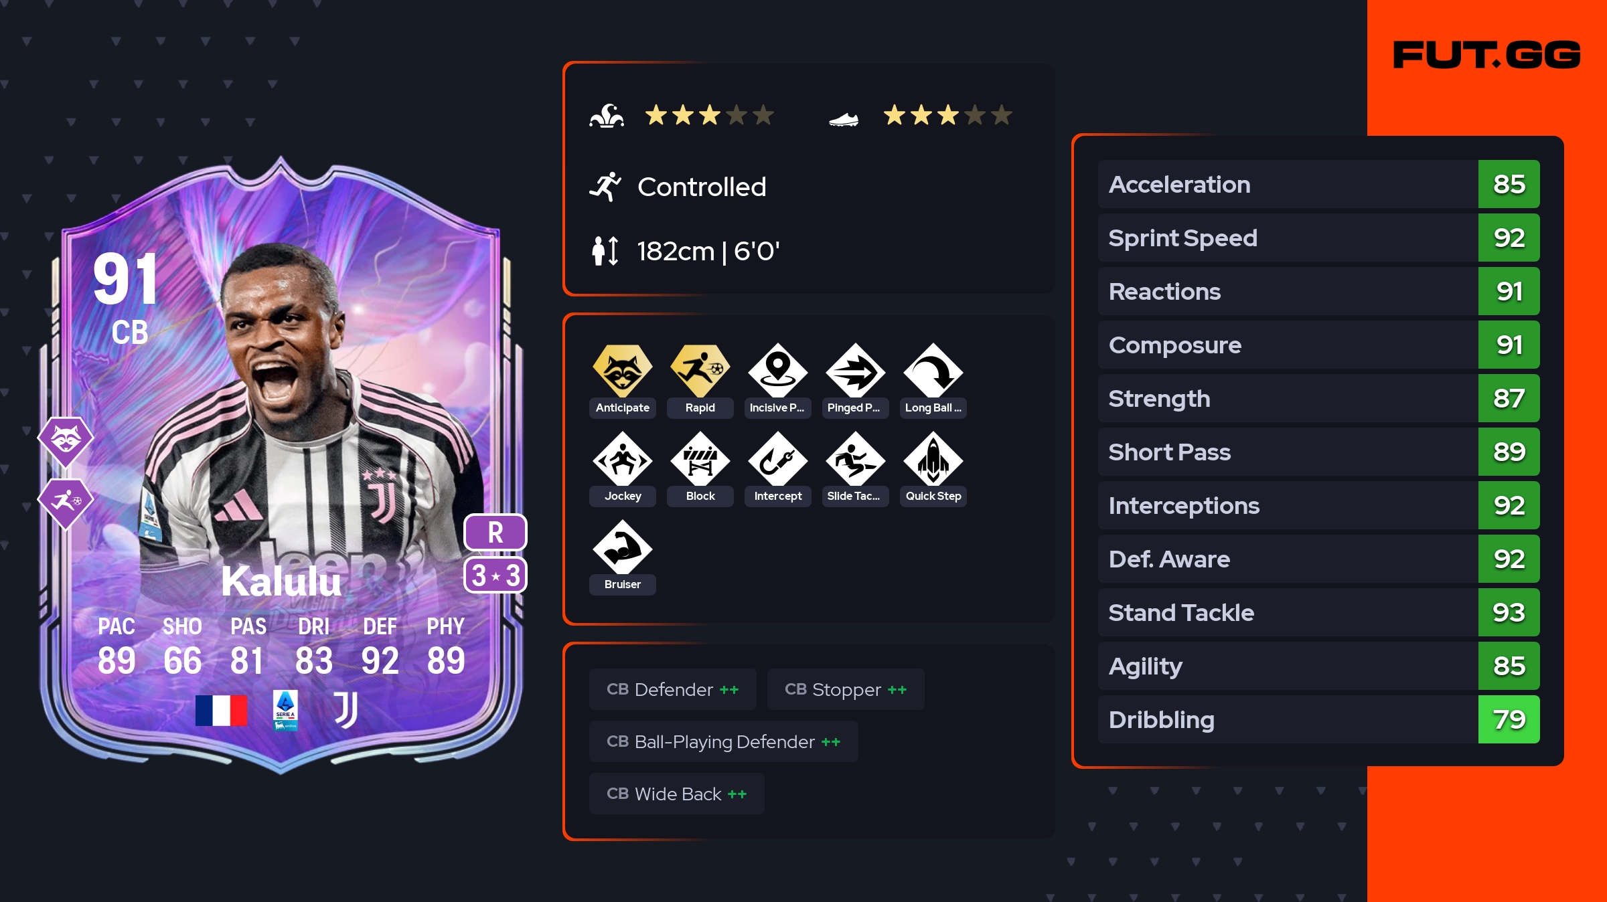Viewport: 1607px width, 902px height.
Task: Select the Intercept playstyle icon
Action: (777, 459)
